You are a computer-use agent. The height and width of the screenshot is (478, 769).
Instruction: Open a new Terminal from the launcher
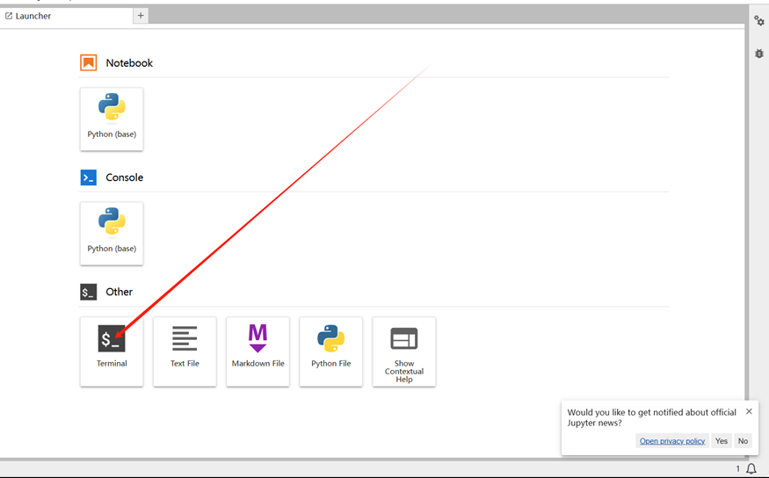click(112, 351)
